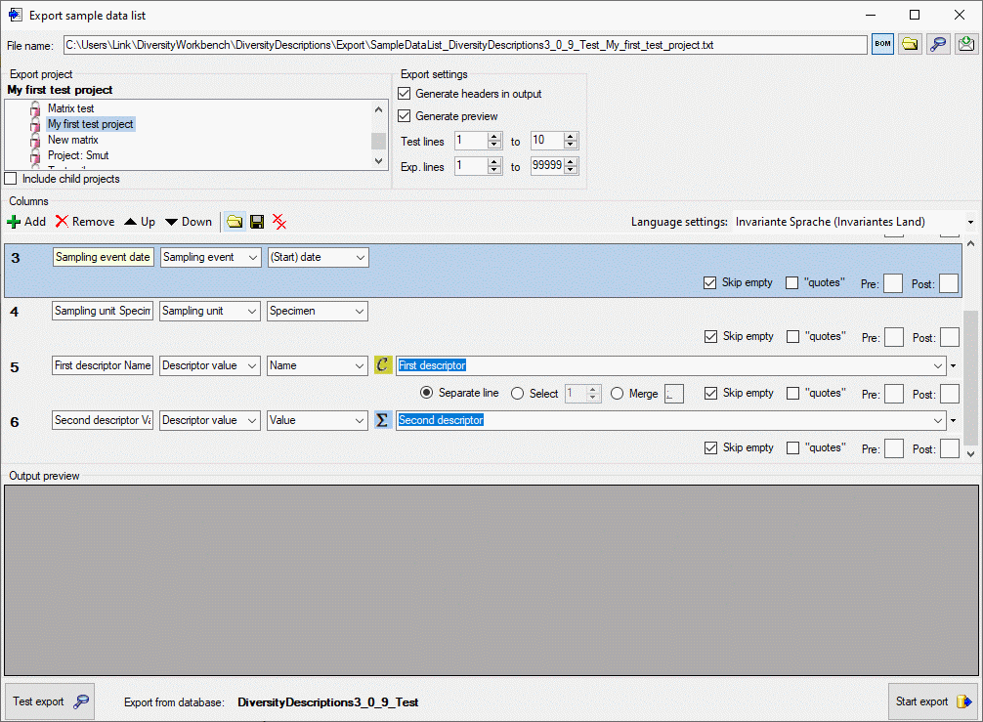Click the application icon in the title bar

pyautogui.click(x=15, y=15)
